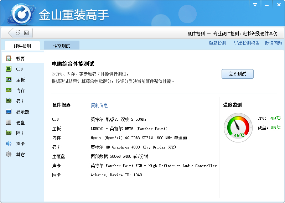Viewport: 285px width, 203px height.
Task: Open the 显示器 monitor icon
Action: tap(9, 111)
